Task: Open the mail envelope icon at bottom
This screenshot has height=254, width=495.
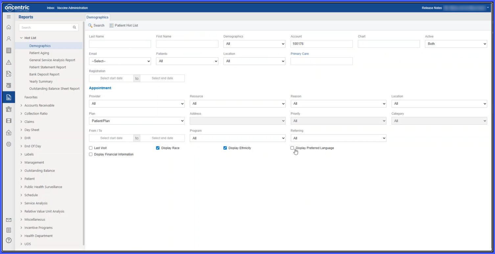Action: tap(9, 220)
